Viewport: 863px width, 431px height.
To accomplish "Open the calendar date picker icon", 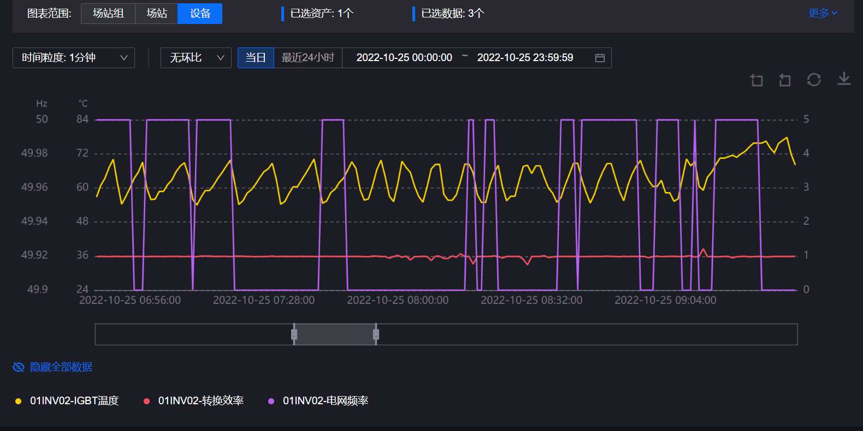I will point(600,58).
